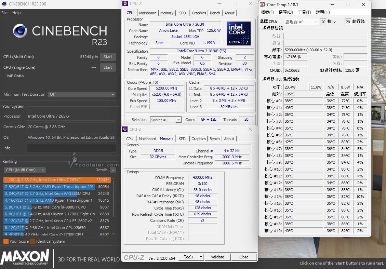This screenshot has height=269, width=386.
Task: Switch to Graphics tab in top CPU-Z window
Action: (x=199, y=13)
